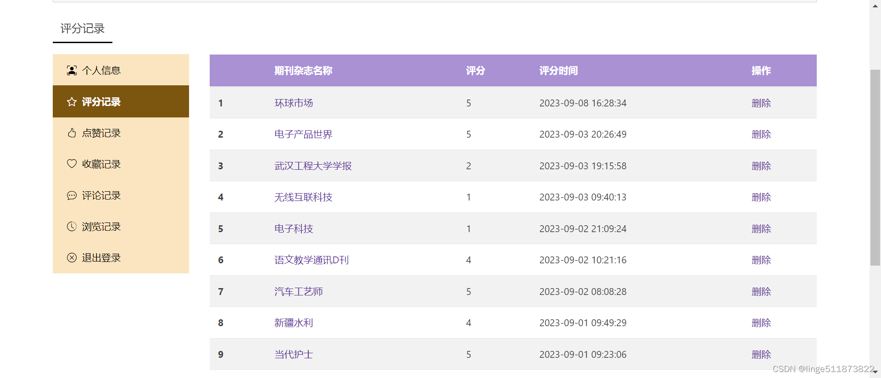Delete the 环球市场 rating record

(761, 103)
